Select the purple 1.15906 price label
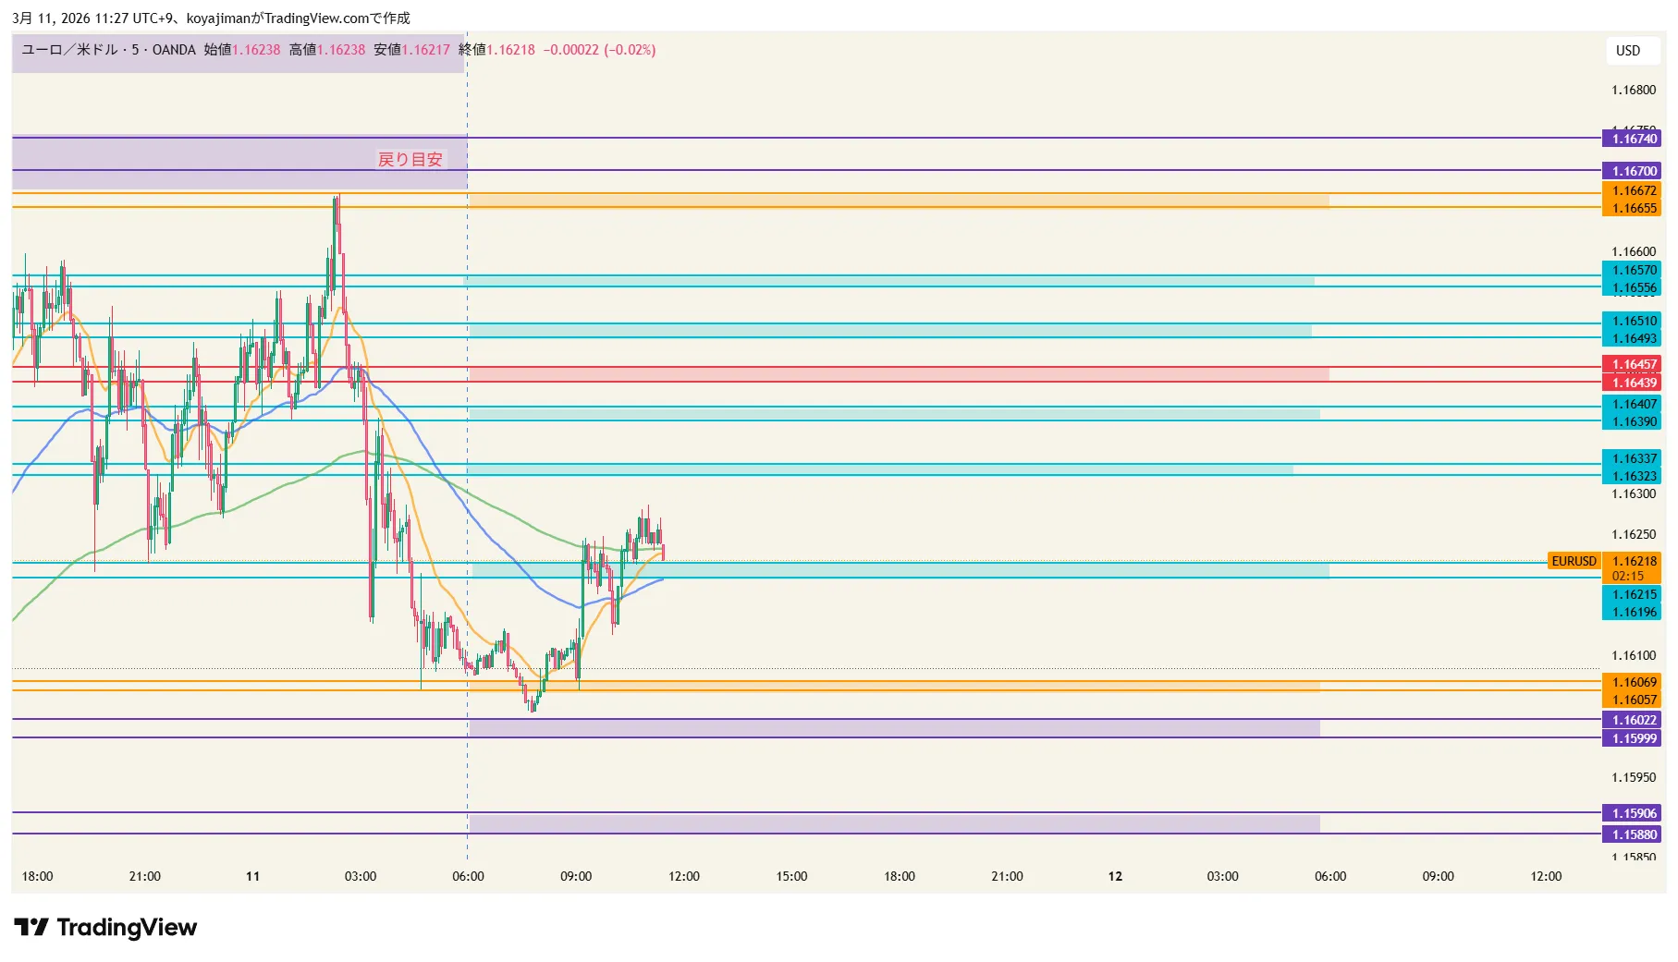1678x962 pixels. coord(1631,813)
